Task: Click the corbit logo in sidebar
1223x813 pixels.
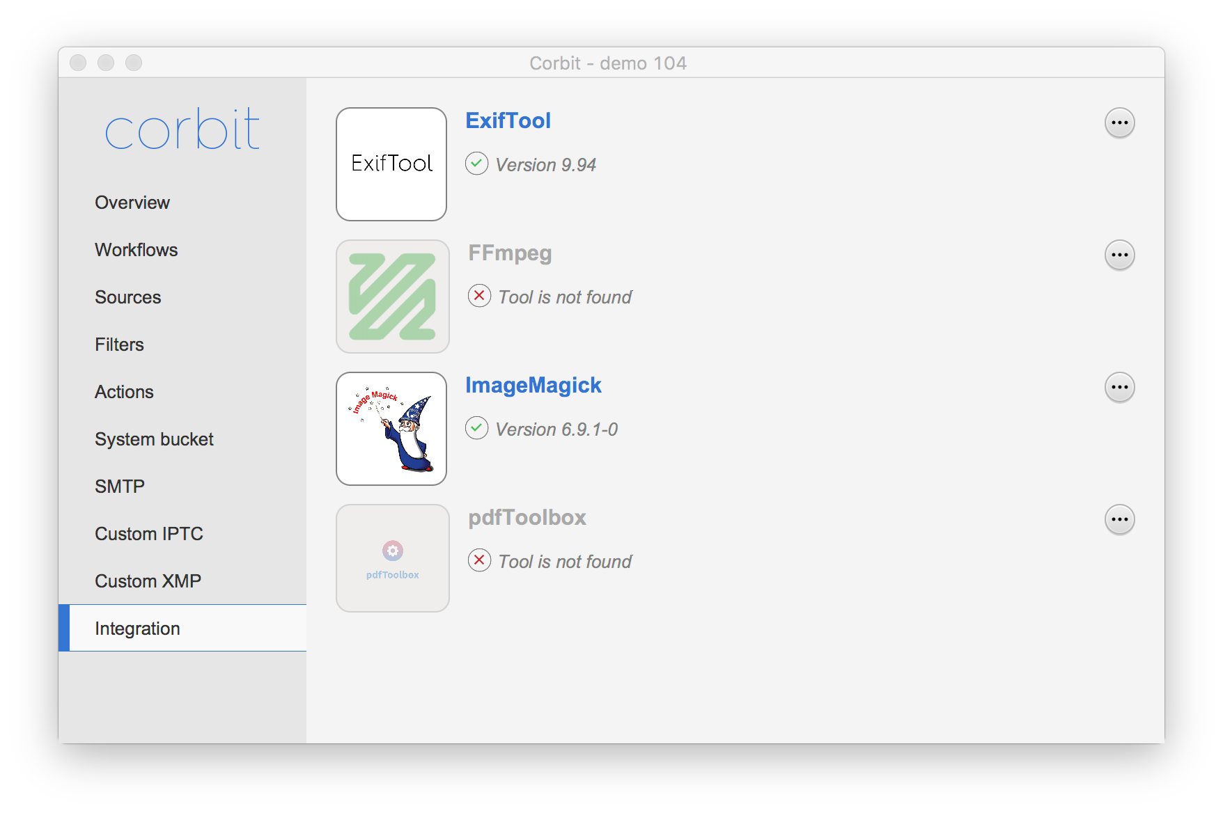Action: point(182,129)
